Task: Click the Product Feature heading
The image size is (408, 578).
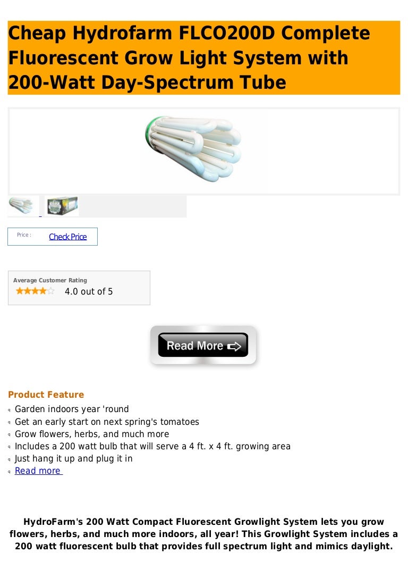Action: (x=46, y=395)
